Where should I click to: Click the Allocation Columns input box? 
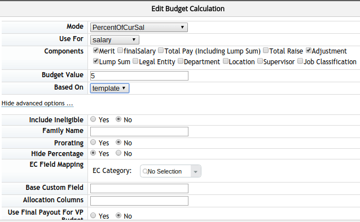tap(139, 201)
